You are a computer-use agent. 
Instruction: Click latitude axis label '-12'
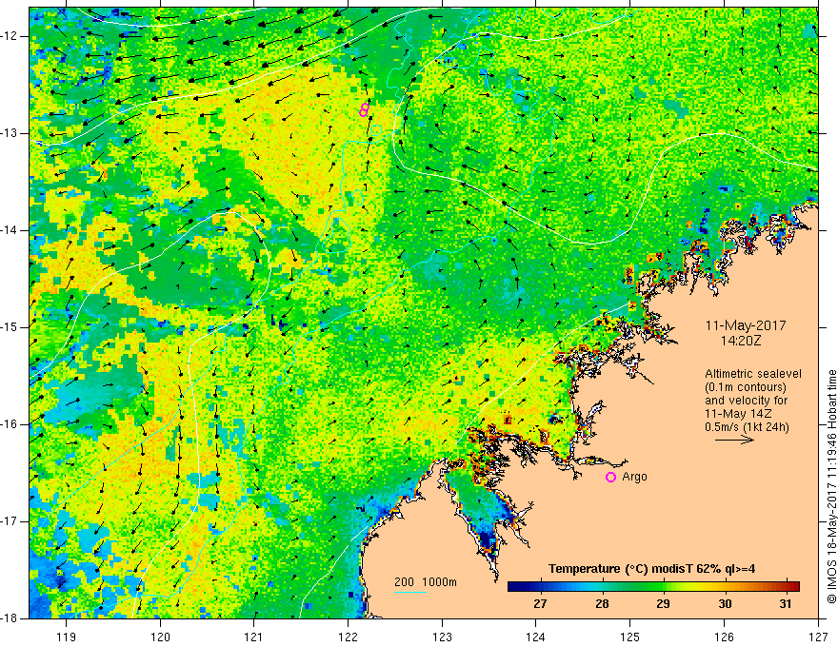tap(10, 36)
